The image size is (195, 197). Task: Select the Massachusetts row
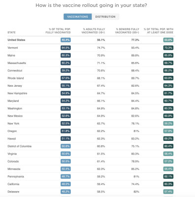coord(91,63)
